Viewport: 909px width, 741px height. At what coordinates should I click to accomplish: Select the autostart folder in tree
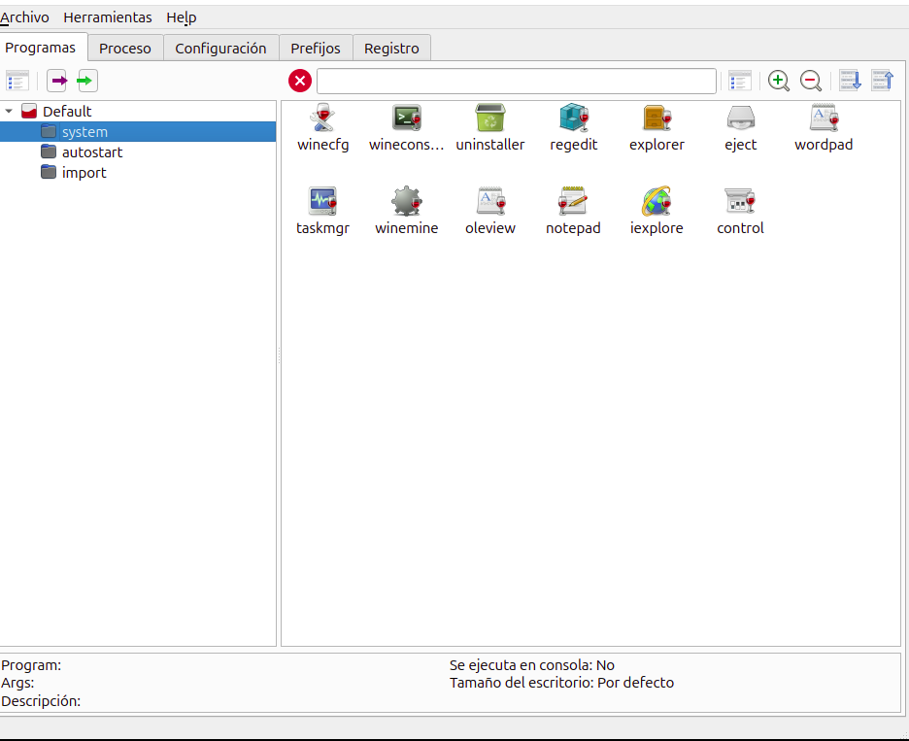coord(91,152)
